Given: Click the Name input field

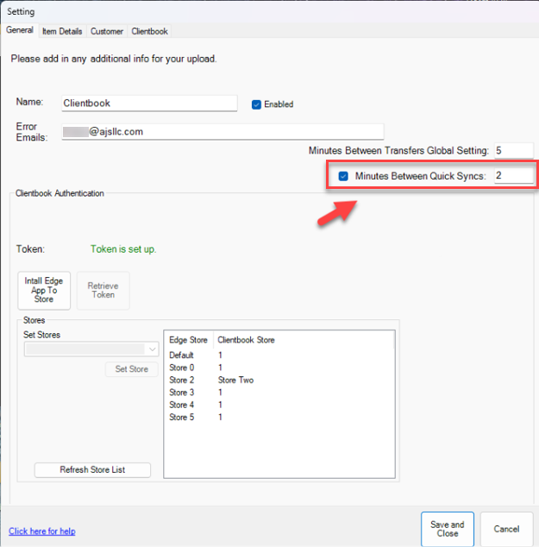Looking at the screenshot, I should pos(149,104).
